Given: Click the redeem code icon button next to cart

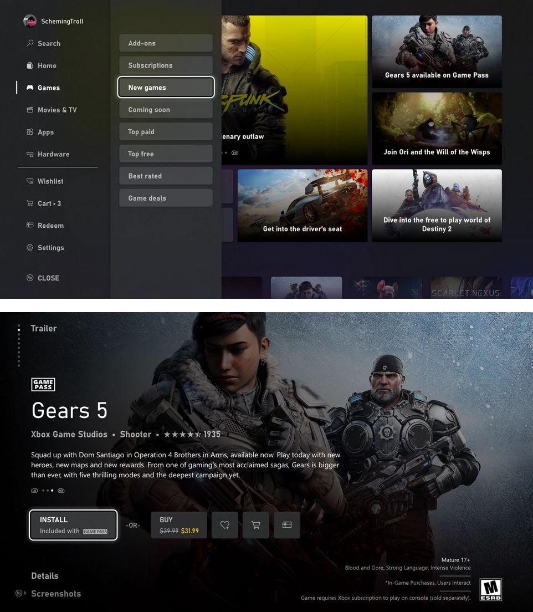Looking at the screenshot, I should tap(287, 525).
